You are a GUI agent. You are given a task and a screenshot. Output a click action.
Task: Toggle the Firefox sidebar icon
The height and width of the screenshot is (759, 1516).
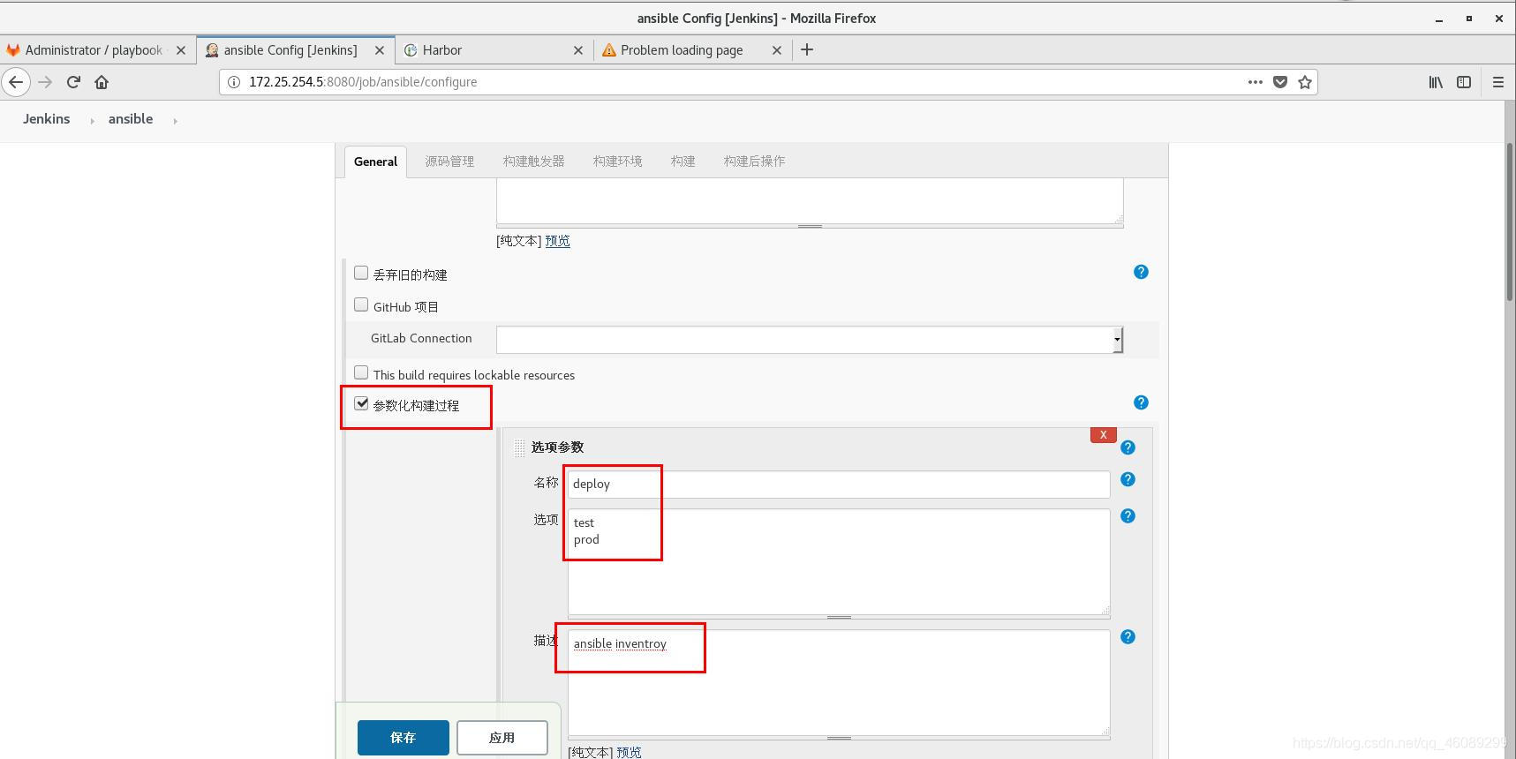(x=1464, y=82)
